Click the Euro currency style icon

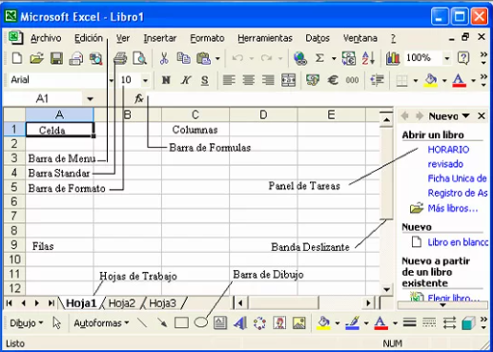[x=333, y=80]
